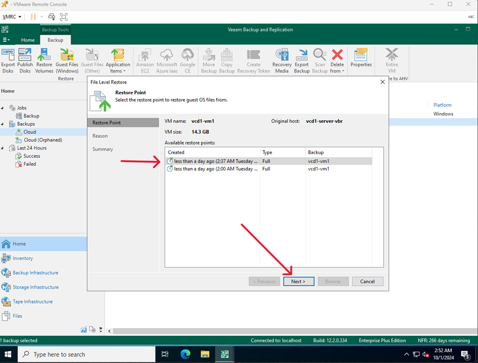The height and width of the screenshot is (363, 478).
Task: Open Microsoft Edge from the taskbar
Action: tap(185, 354)
